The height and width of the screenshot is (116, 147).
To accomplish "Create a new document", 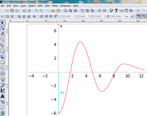I will point(2,11).
